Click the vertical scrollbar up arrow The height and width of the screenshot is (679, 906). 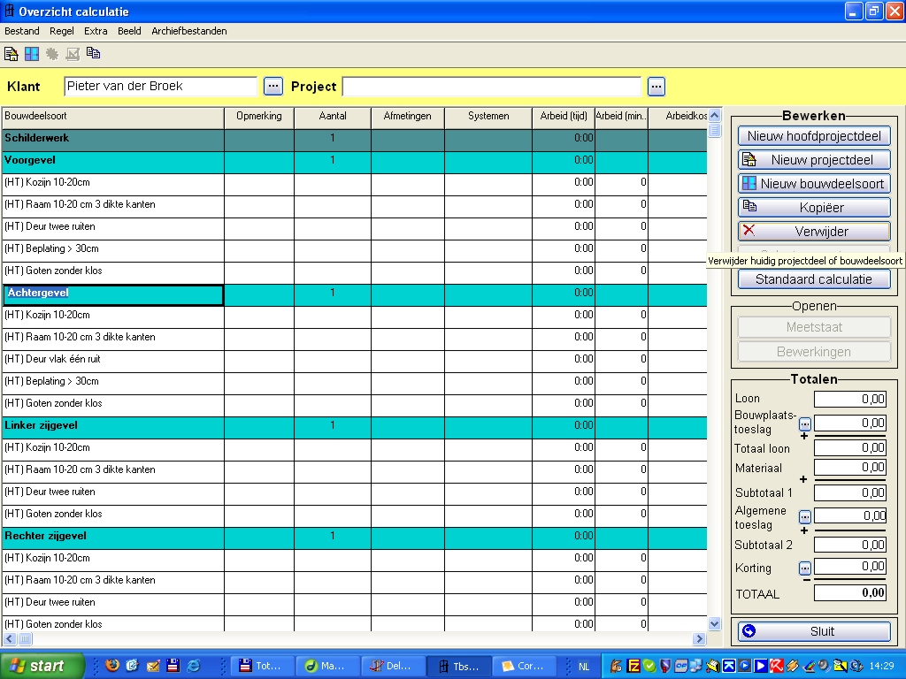(715, 116)
